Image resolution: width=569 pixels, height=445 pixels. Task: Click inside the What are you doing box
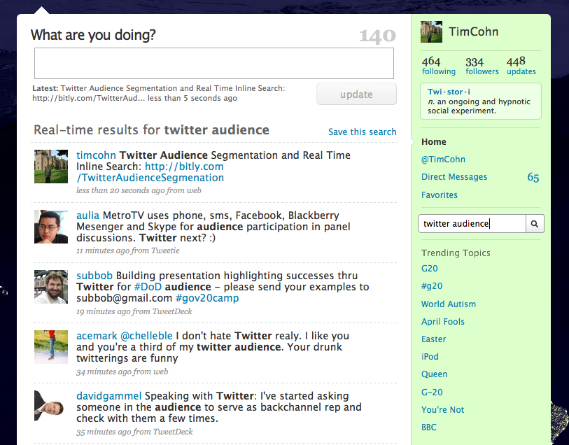(x=214, y=64)
